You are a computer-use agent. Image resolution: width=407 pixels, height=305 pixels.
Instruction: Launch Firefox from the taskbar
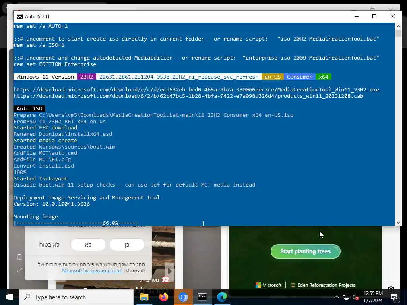(x=163, y=297)
